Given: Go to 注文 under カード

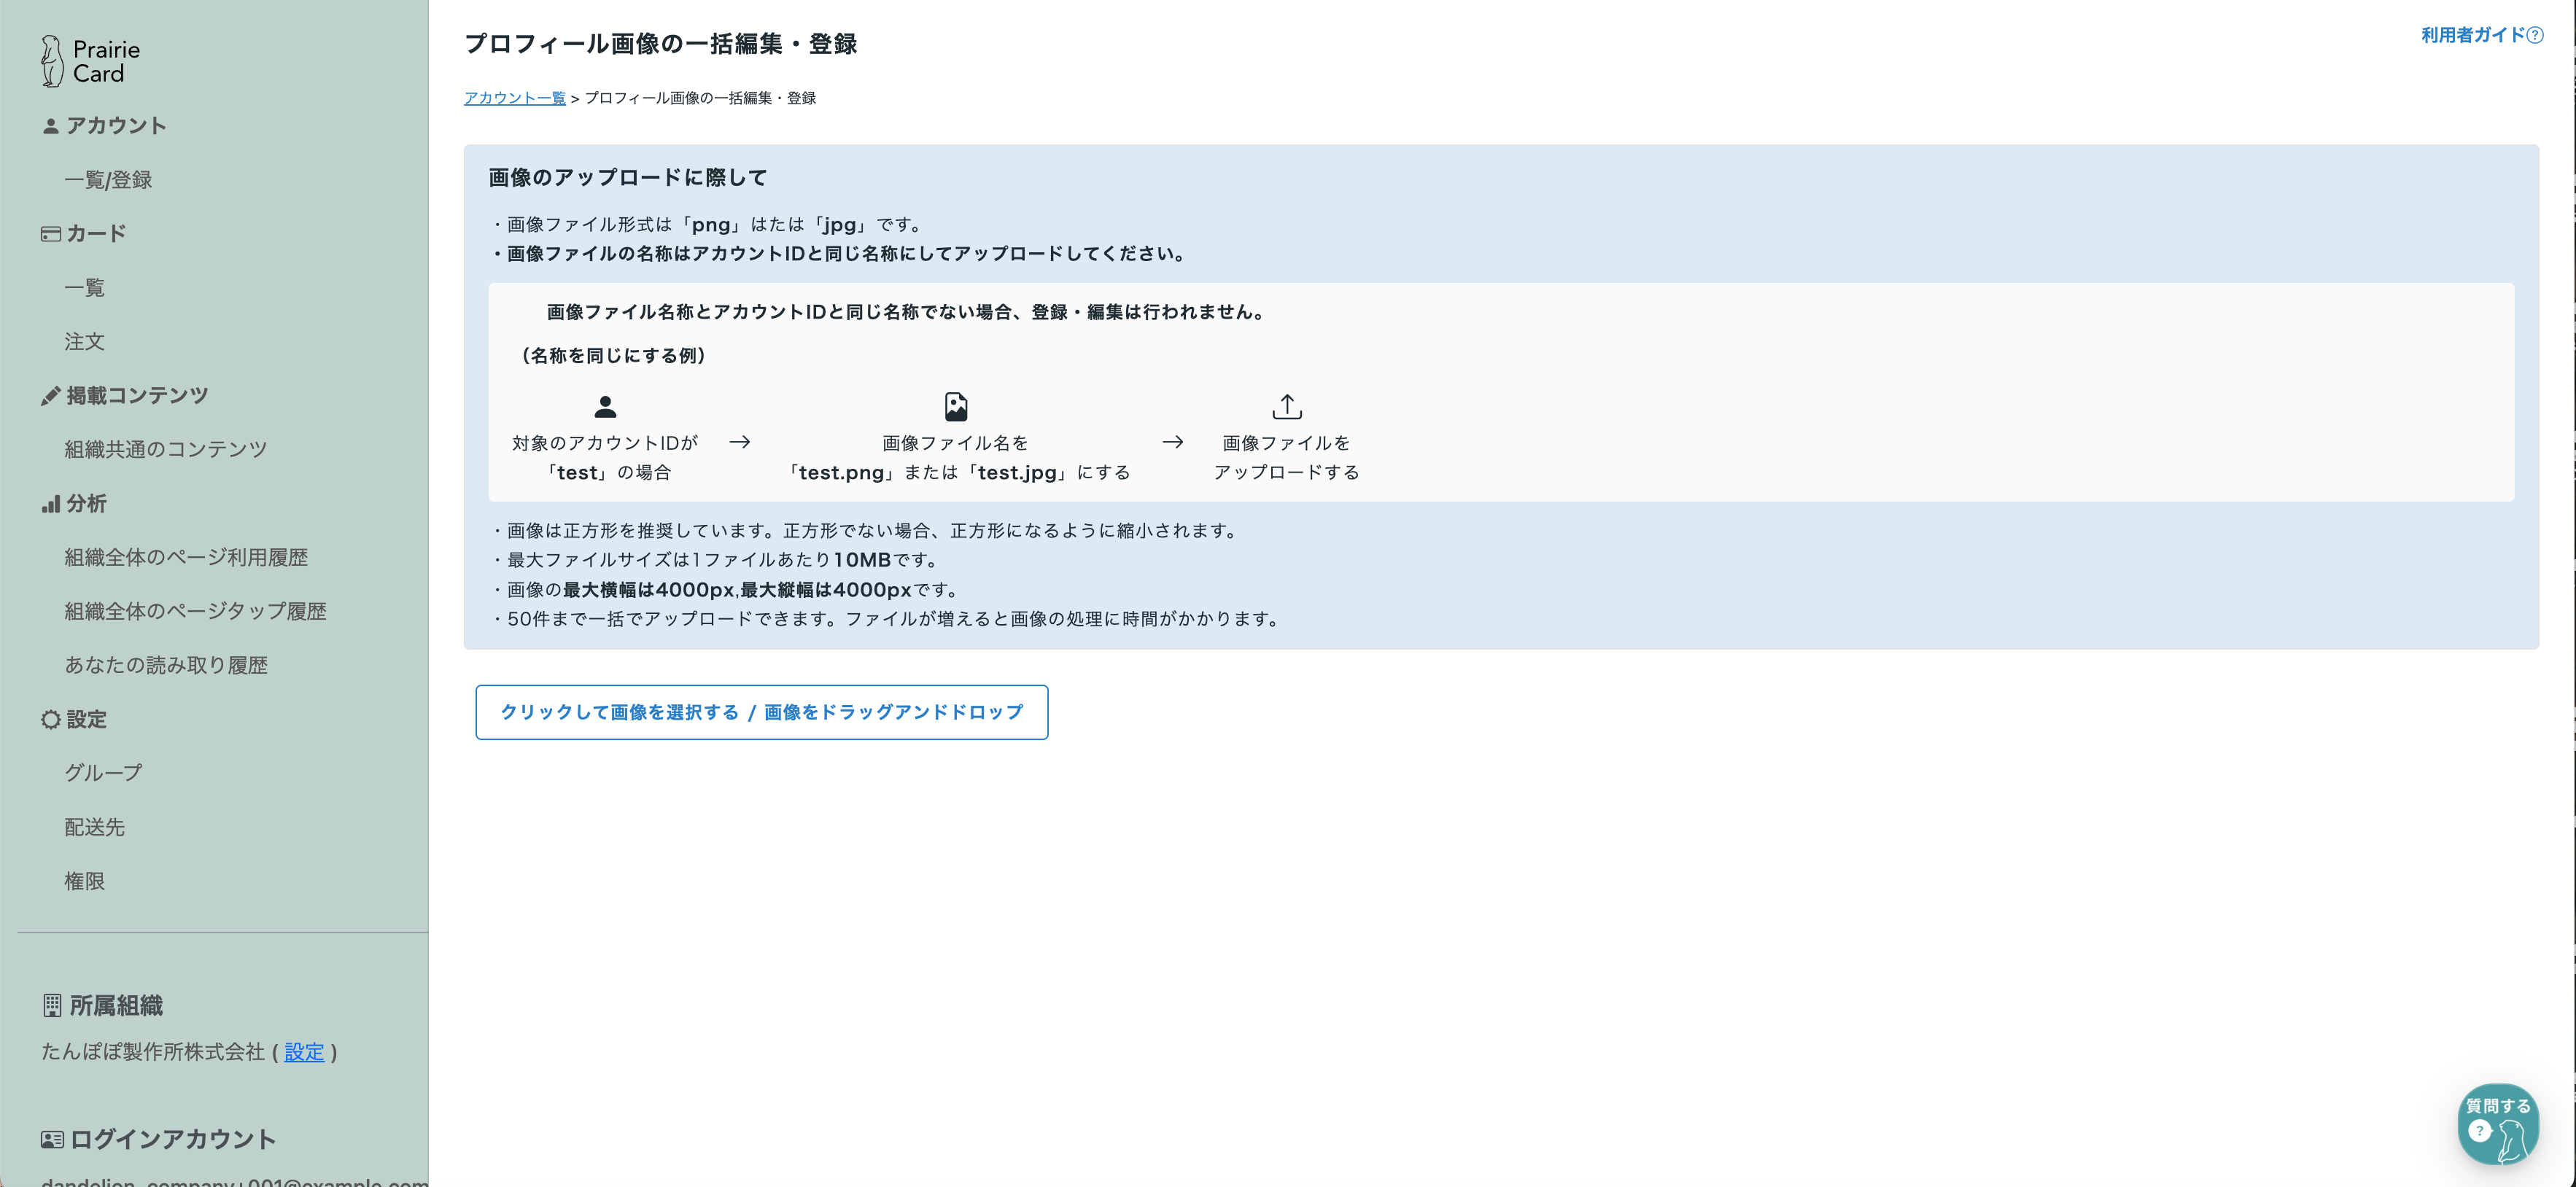Looking at the screenshot, I should coord(84,342).
